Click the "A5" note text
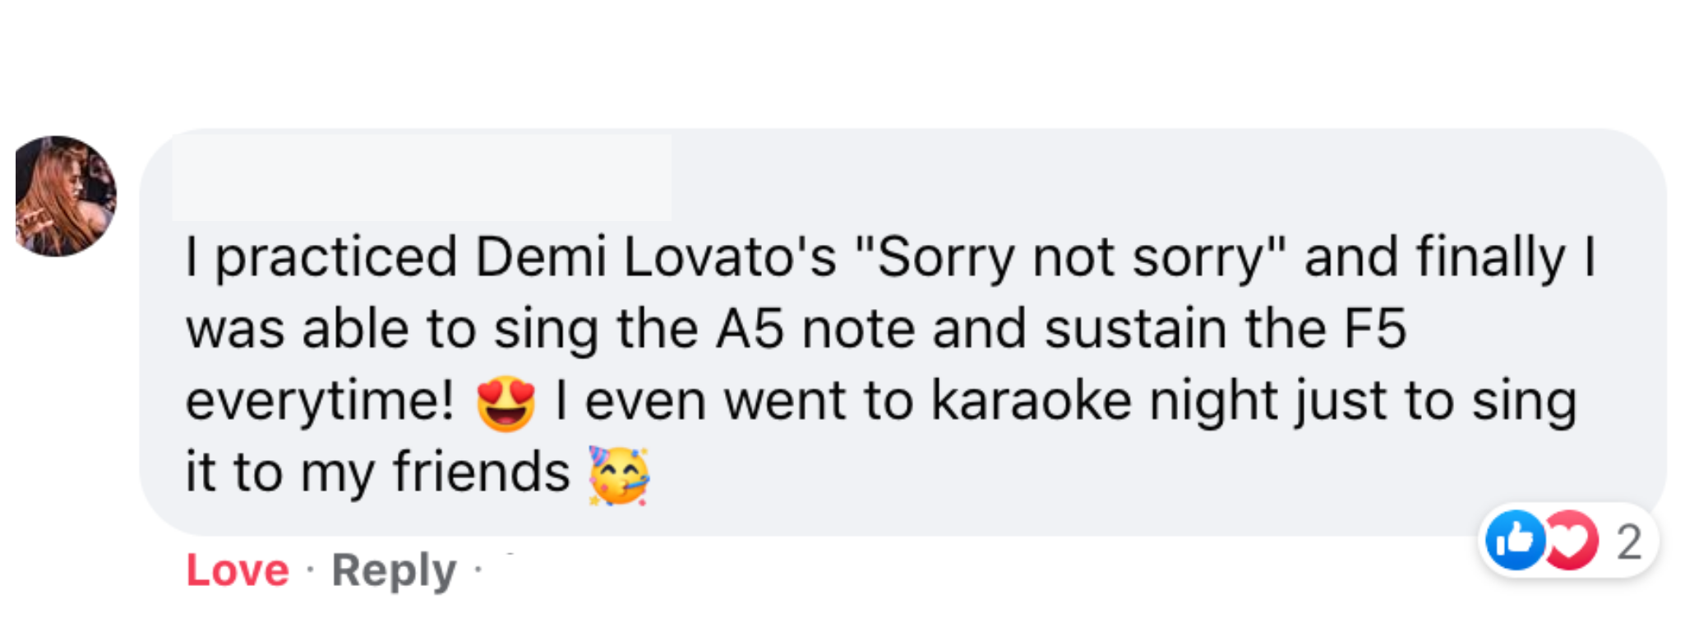Viewport: 1685px width, 641px height. [x=749, y=329]
